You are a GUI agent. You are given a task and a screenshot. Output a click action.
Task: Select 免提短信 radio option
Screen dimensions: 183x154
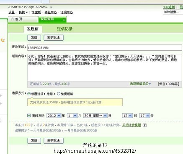coord(59,94)
